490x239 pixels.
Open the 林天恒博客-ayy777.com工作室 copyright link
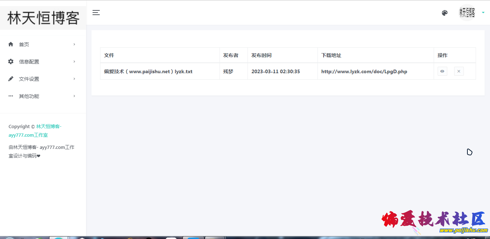[48, 127]
